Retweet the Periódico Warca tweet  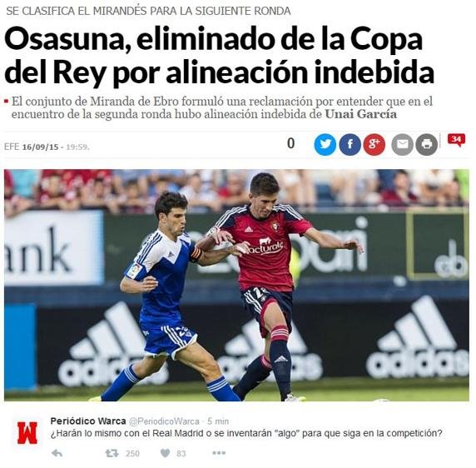click(x=112, y=453)
